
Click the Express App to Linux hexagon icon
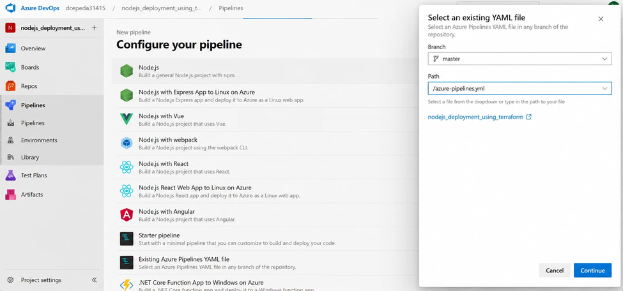[x=127, y=95]
